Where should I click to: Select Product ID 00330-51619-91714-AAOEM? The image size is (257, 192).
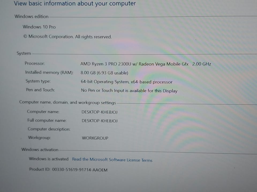(x=68, y=170)
